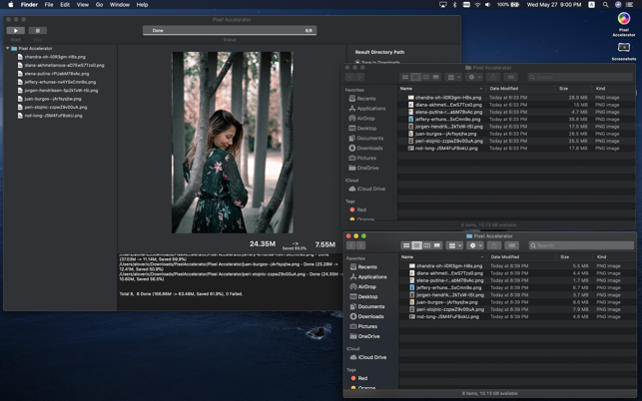This screenshot has width=642, height=401.
Task: Open Pictures in front Finder sidebar
Action: coord(363,326)
